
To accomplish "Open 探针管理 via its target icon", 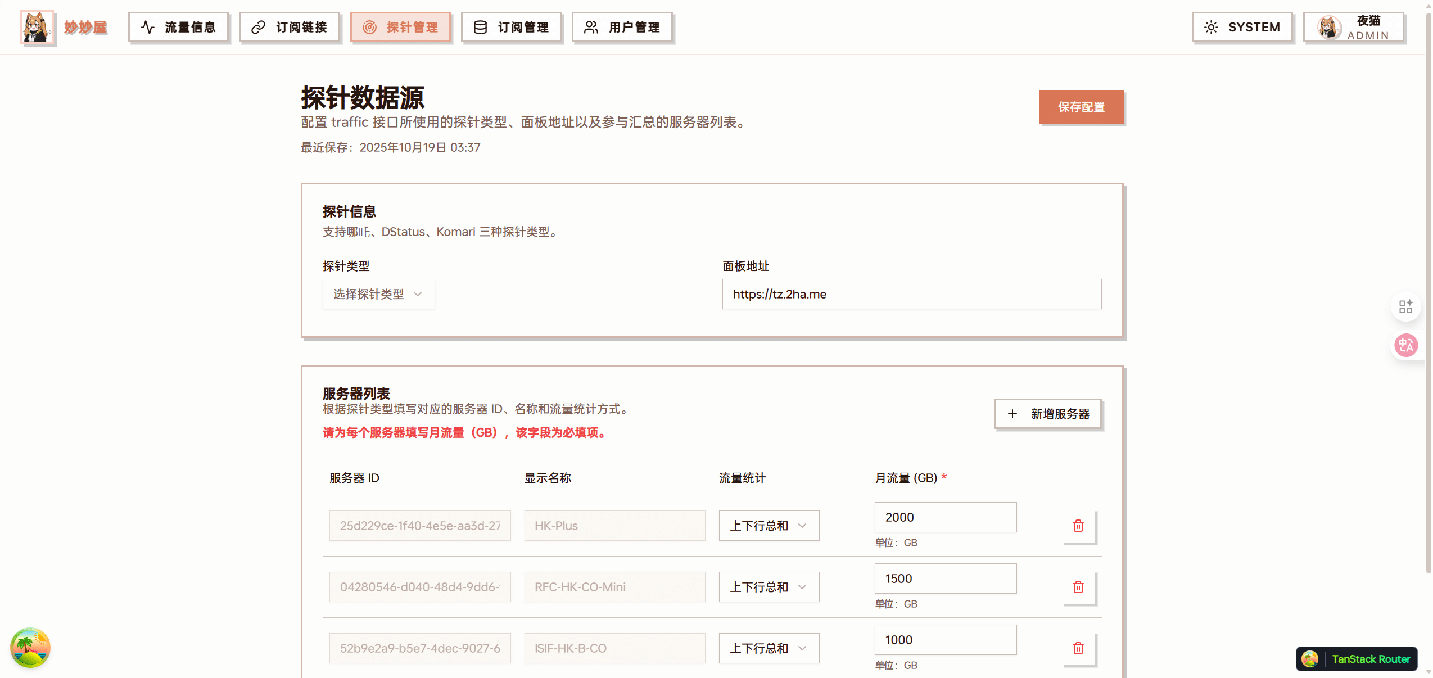I will [x=369, y=26].
